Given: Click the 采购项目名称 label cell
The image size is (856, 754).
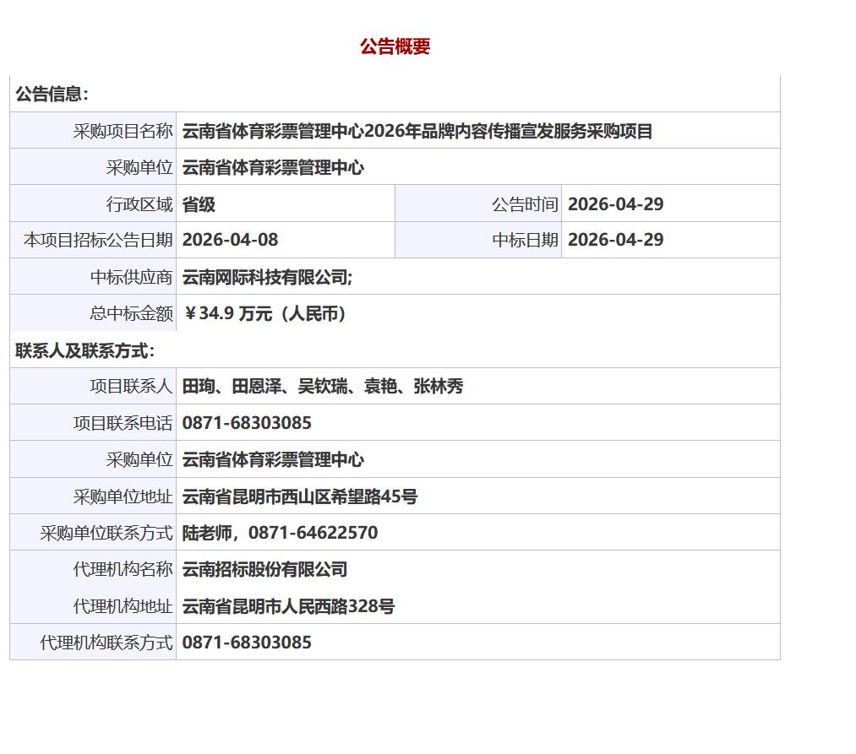Looking at the screenshot, I should (123, 131).
